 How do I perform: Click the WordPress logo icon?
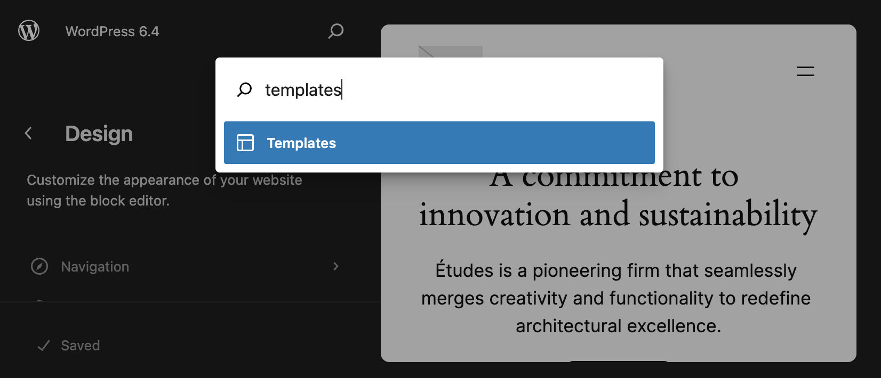pos(29,30)
